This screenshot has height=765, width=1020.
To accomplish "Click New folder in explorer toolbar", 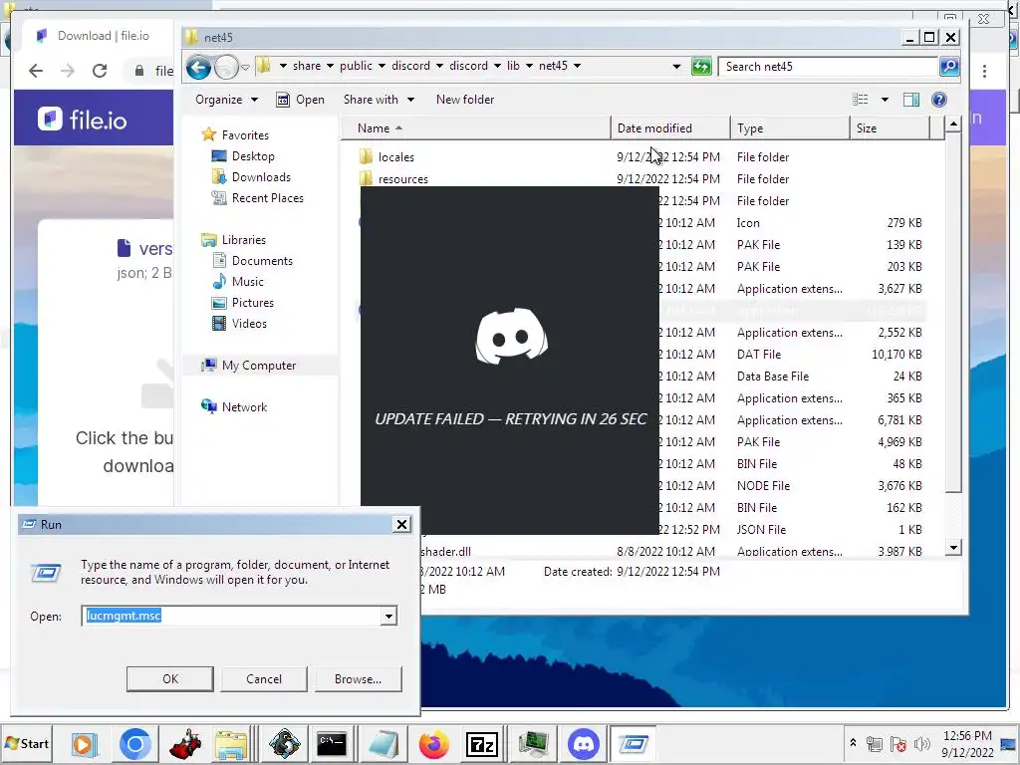I will pyautogui.click(x=465, y=100).
